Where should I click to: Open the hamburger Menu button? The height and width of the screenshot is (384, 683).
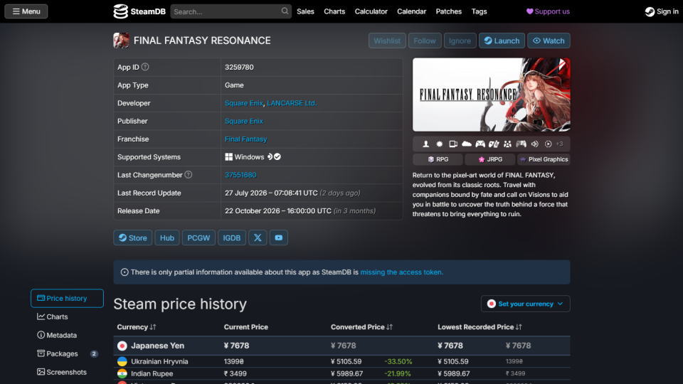pyautogui.click(x=26, y=11)
